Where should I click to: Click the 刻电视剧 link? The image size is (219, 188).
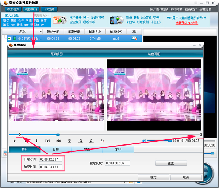pos(143,22)
